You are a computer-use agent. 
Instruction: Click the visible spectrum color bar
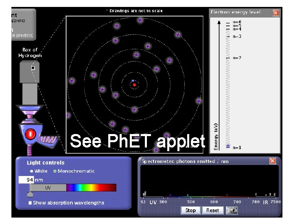coord(91,188)
